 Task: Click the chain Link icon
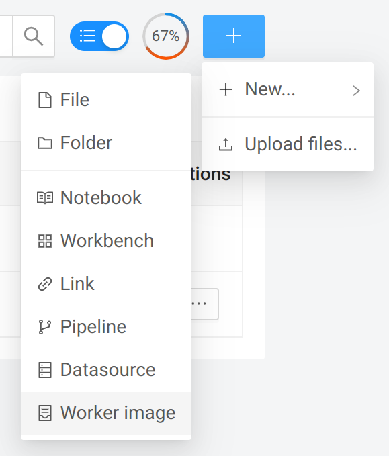45,284
